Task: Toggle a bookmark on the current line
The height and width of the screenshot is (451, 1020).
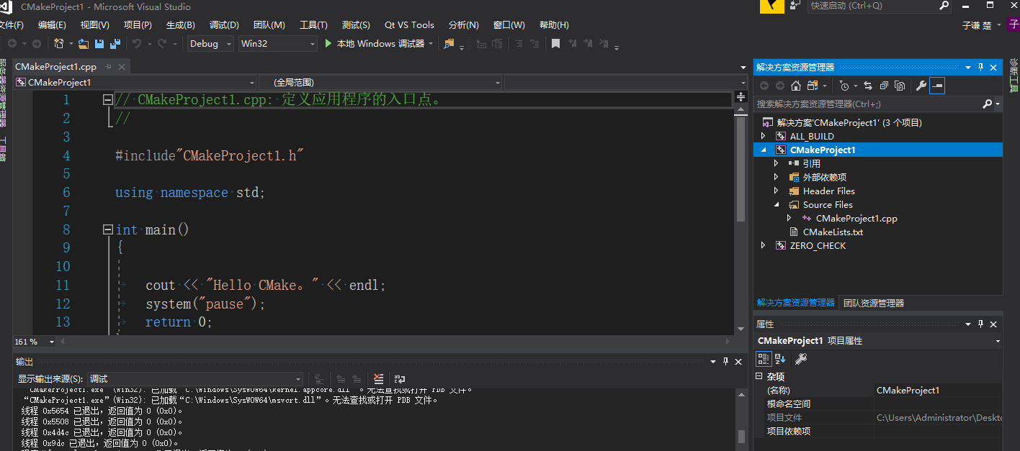Action: 555,43
